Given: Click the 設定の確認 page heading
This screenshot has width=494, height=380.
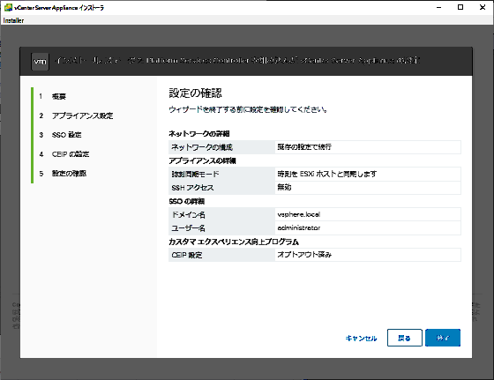Looking at the screenshot, I should (195, 93).
